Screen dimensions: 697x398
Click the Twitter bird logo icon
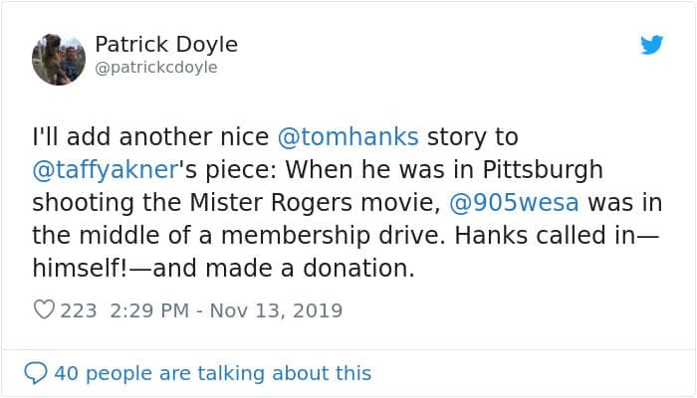point(651,46)
